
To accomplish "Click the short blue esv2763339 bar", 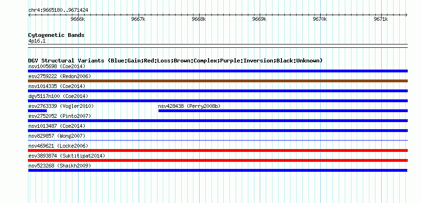I will pos(37,111).
